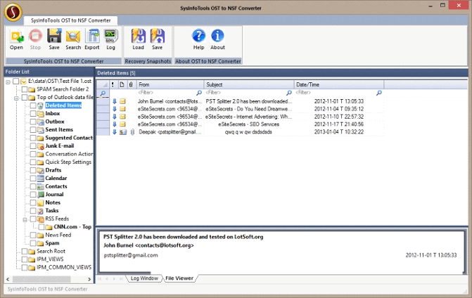The height and width of the screenshot is (298, 472).
Task: Click the From filter search icon
Action: coord(199,93)
